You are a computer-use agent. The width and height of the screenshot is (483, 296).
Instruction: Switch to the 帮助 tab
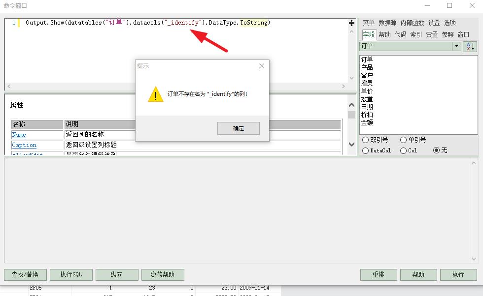(384, 34)
